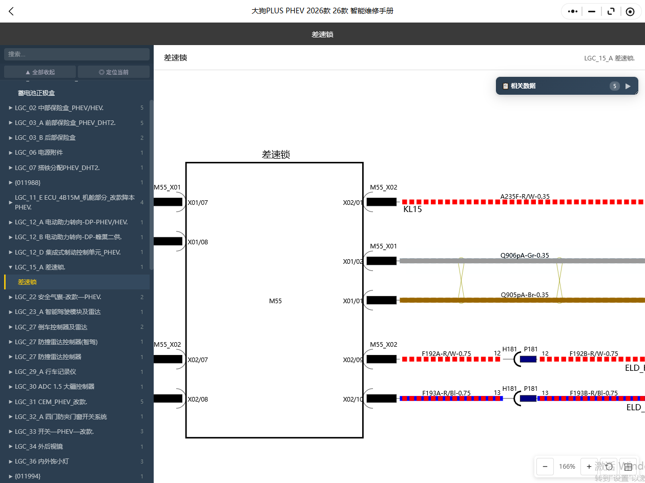Click the LGC_15_A 差速锁 breadcrumb at right
Viewport: 645px width, 483px height.
[609, 58]
